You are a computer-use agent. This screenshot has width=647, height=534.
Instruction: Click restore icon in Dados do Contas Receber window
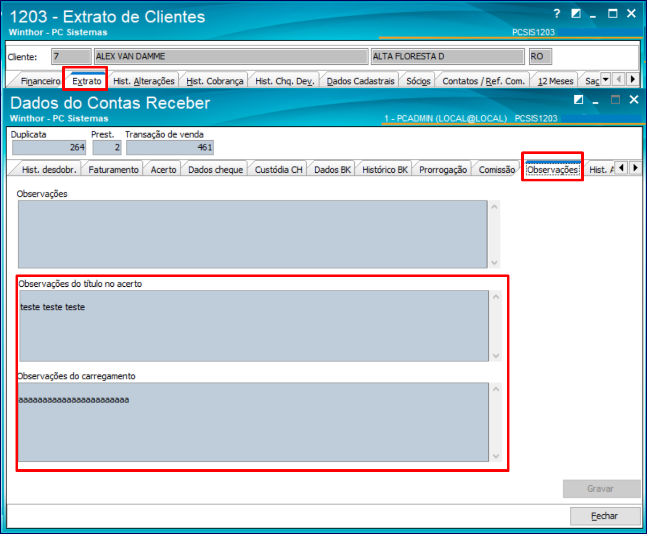[579, 100]
